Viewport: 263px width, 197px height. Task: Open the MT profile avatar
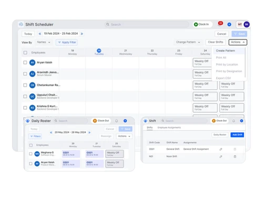[240, 24]
